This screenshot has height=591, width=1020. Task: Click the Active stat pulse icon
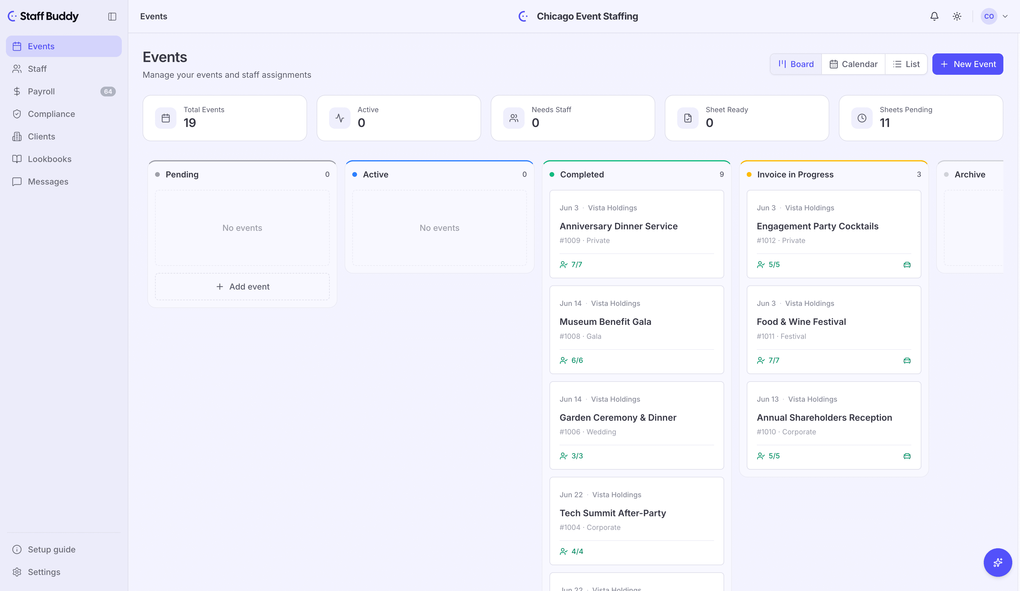tap(340, 118)
